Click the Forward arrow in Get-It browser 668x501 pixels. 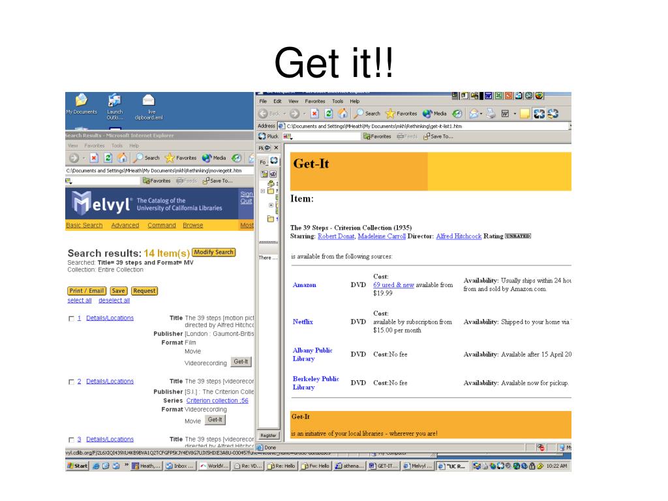pos(294,114)
